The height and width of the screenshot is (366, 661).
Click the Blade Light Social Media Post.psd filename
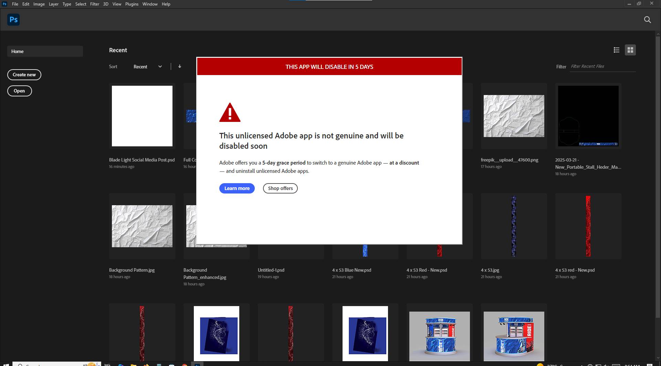(142, 160)
